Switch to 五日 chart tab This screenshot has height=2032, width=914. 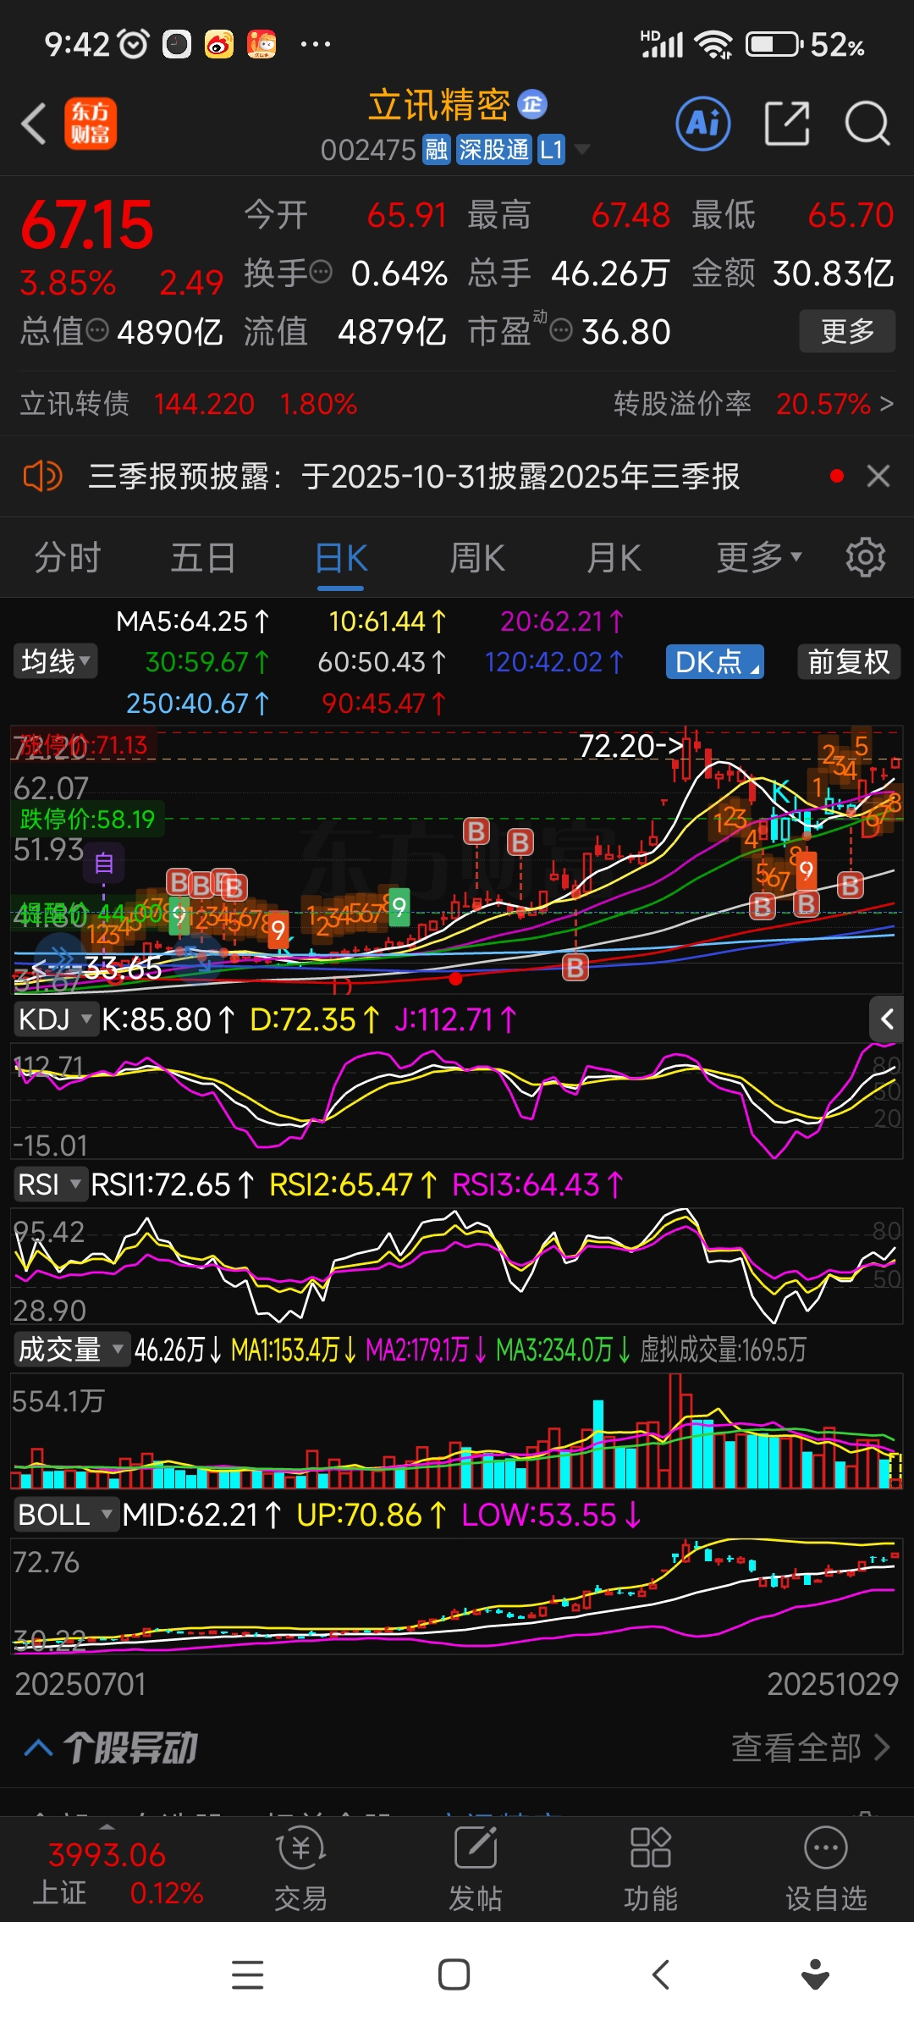(203, 558)
